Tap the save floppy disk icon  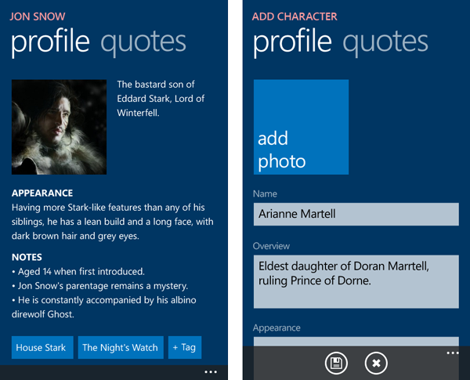[x=336, y=363]
